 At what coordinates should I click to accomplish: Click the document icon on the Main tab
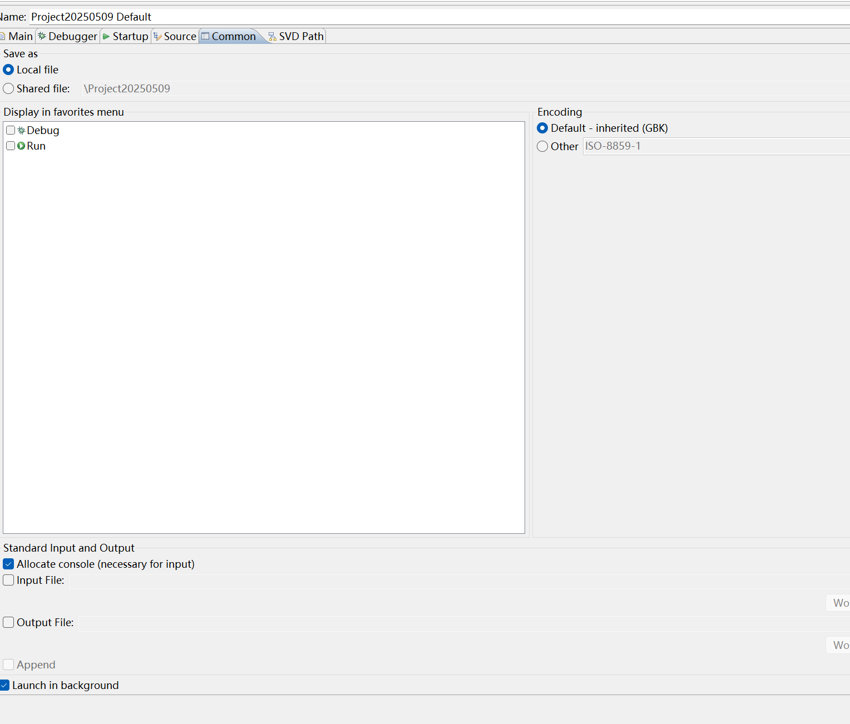pos(2,36)
